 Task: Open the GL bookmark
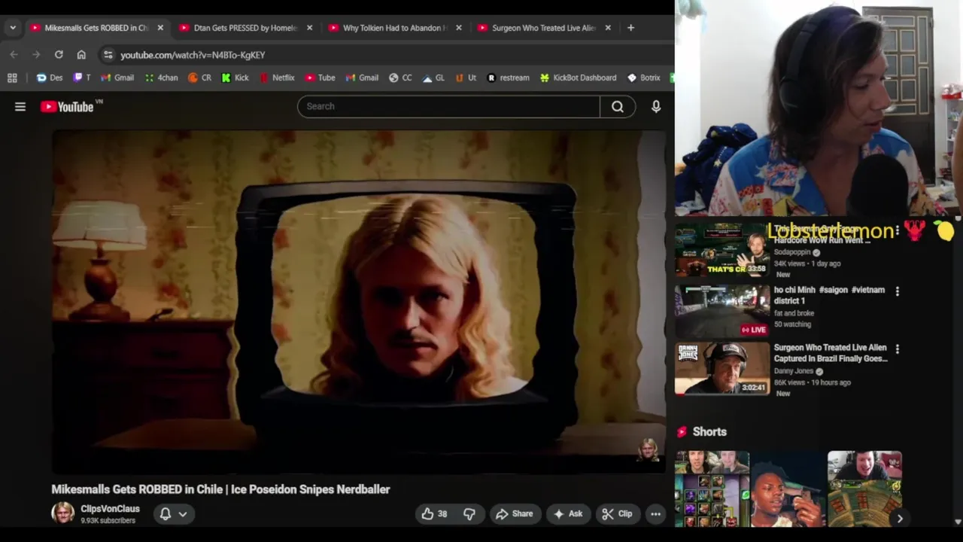433,78
